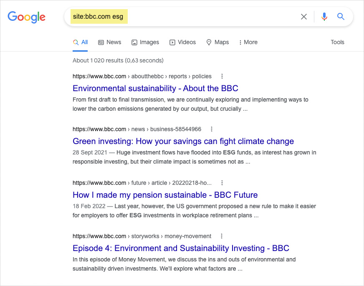The height and width of the screenshot is (286, 364).
Task: Open options dots for Money Movement result
Action: [222, 236]
